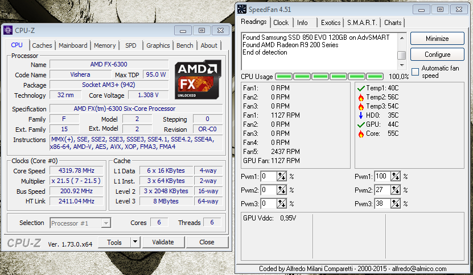Adjust the left Pwm2 spinner arrows
Viewport: 473px width, 275px height.
coord(281,190)
